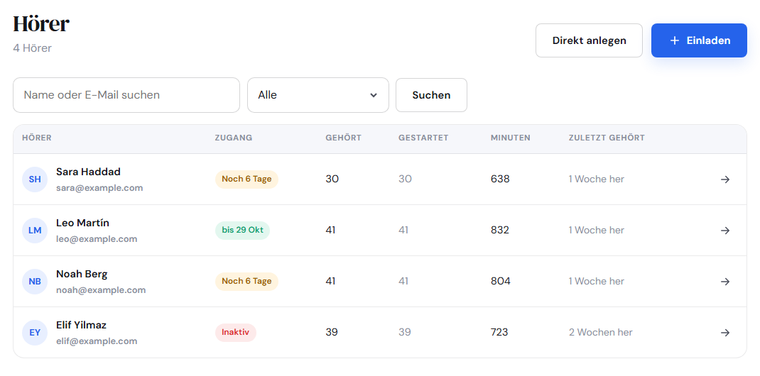Click the minutes value 832
Viewport: 760px width, 376px height.
(500, 231)
